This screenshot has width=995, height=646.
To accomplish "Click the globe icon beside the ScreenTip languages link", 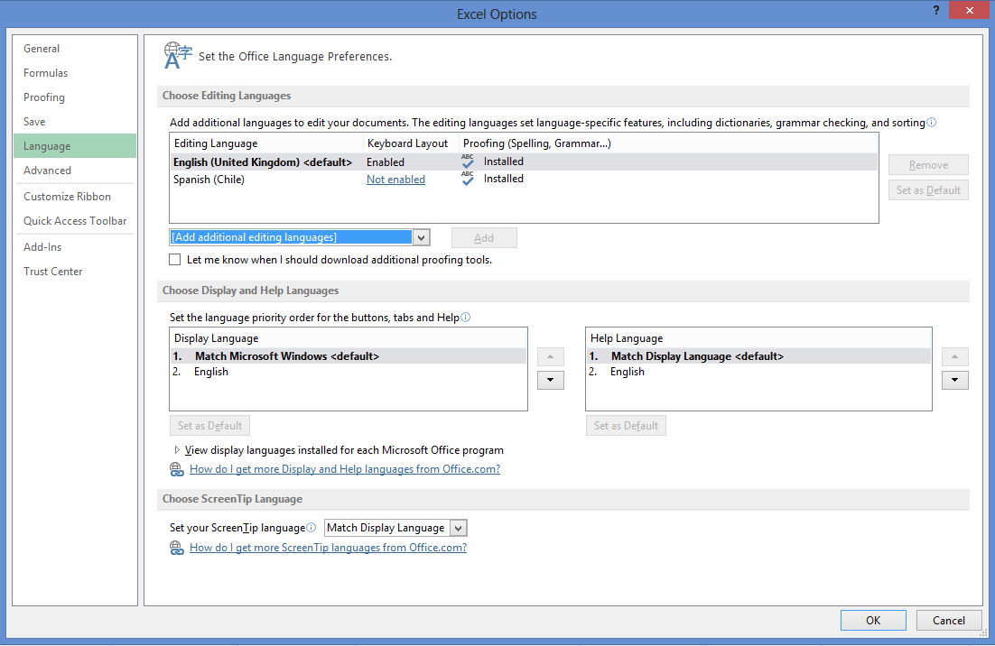I will (177, 548).
